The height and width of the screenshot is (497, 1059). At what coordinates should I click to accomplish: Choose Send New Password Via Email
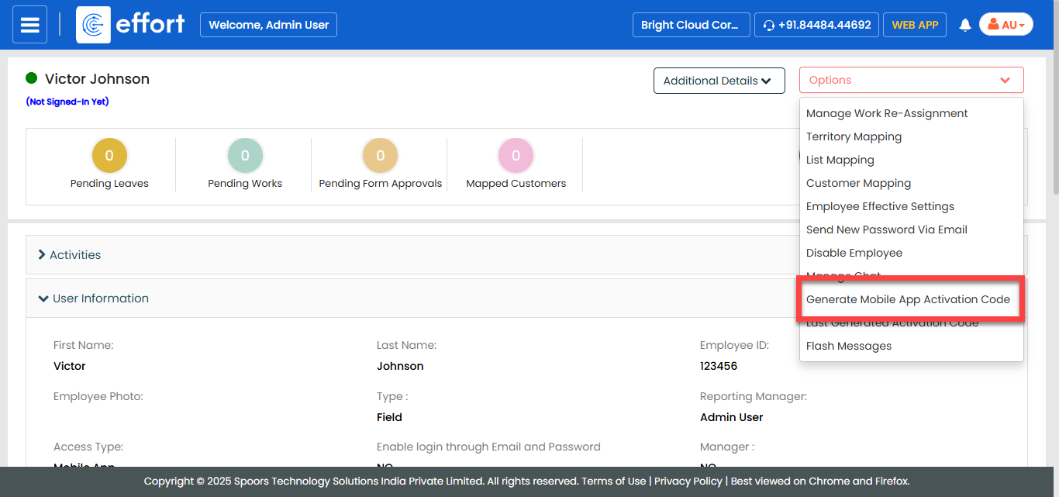(x=886, y=230)
